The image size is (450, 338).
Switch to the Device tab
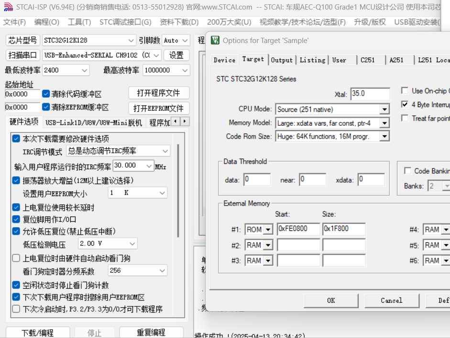tap(224, 60)
